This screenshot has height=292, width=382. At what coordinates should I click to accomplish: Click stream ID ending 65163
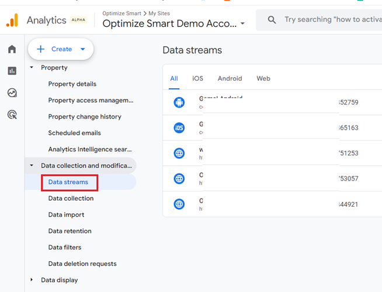point(349,128)
